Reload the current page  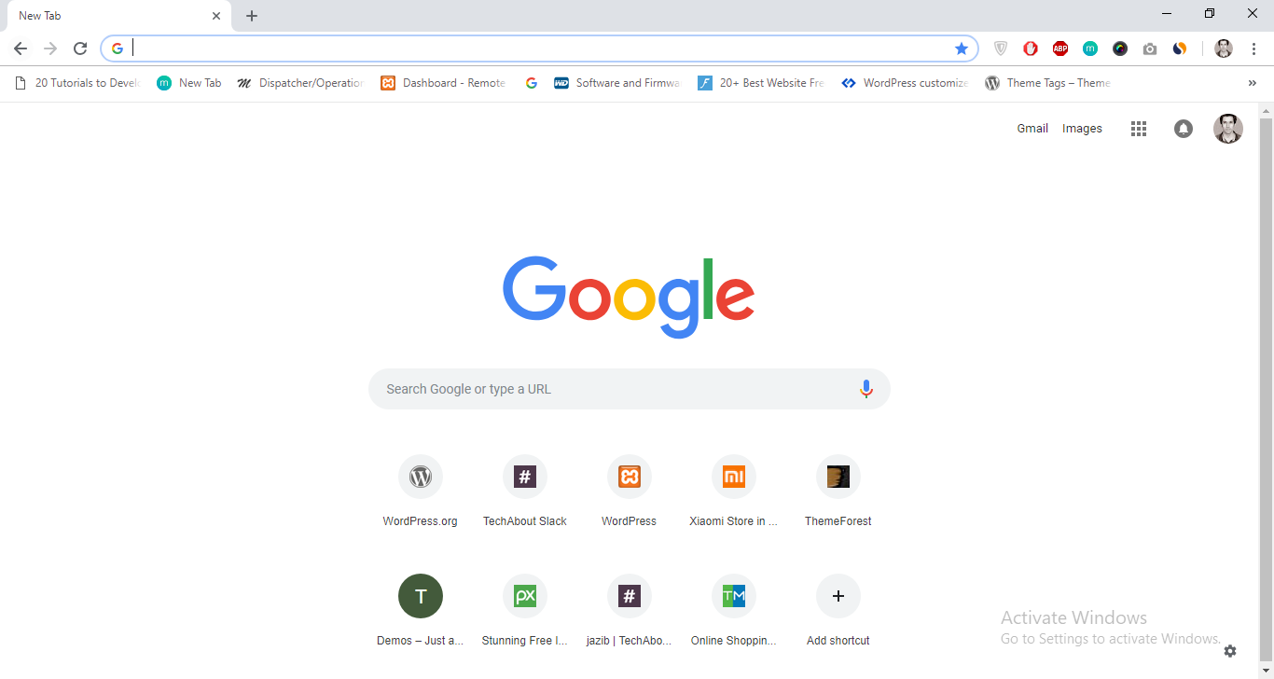[x=80, y=48]
